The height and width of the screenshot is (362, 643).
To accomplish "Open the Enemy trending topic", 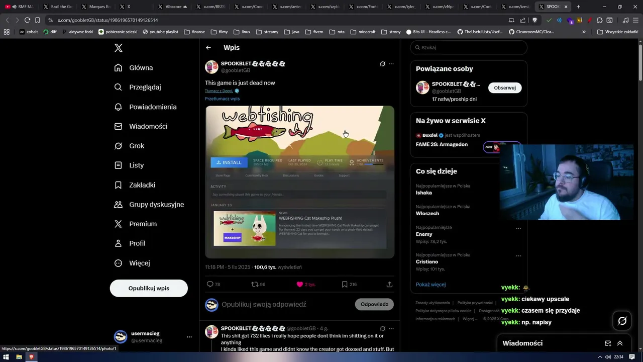I will (424, 234).
